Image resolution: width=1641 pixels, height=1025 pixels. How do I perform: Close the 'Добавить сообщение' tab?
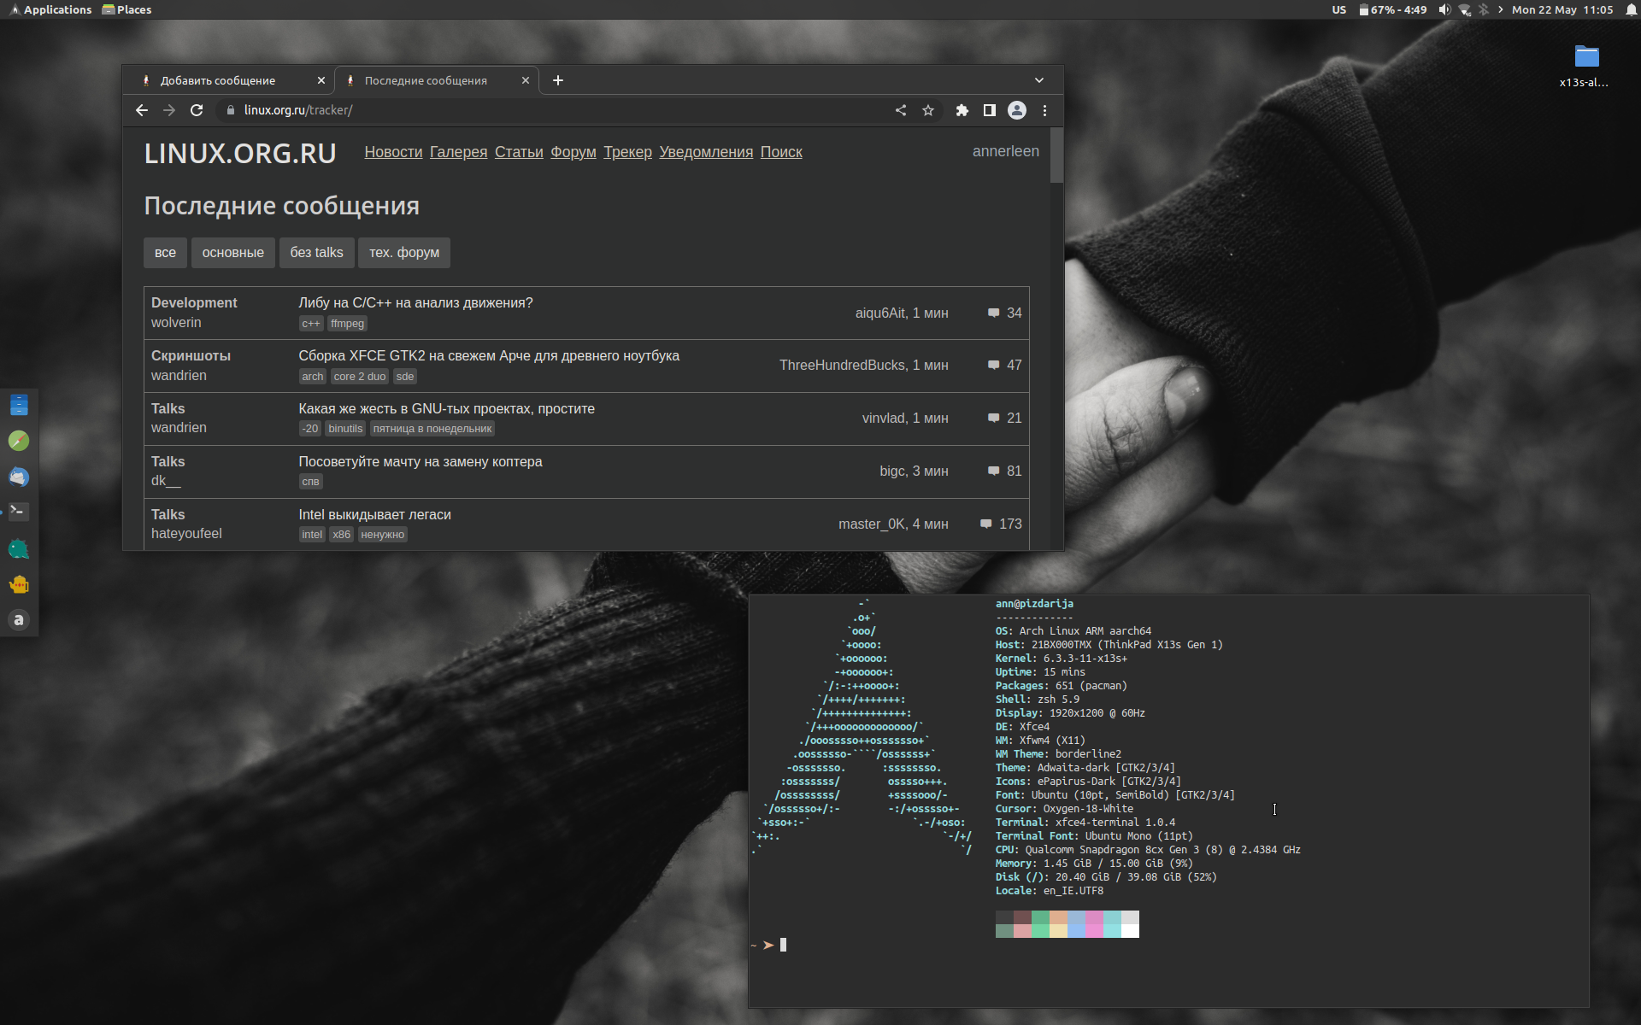[x=321, y=80]
